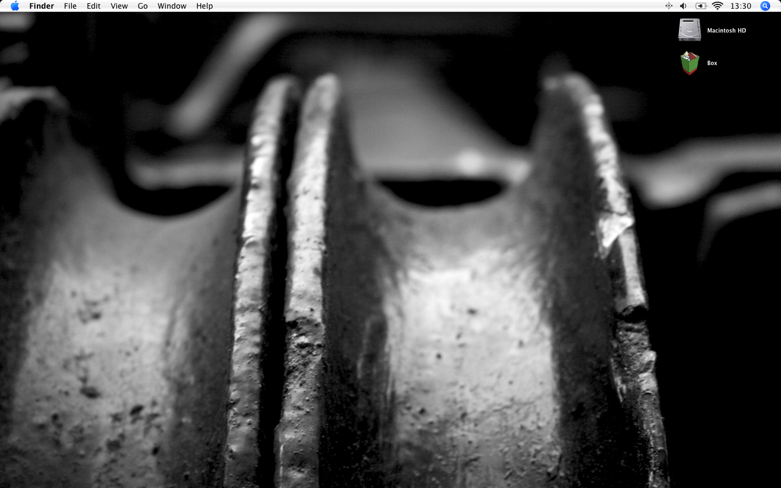
Task: Open the File menu
Action: (70, 6)
